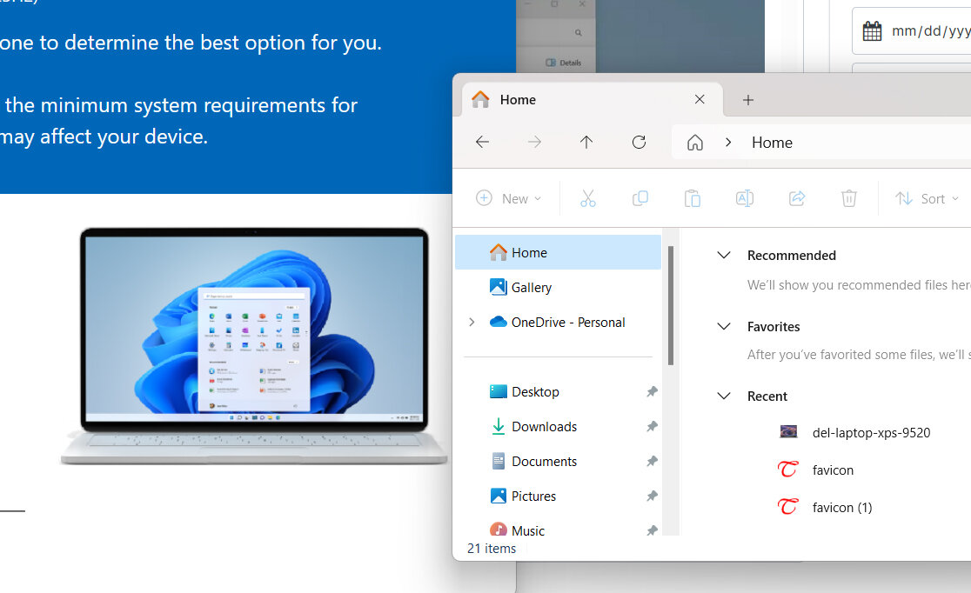971x593 pixels.
Task: Click the del-laptop-xps-9520 image thumbnail icon
Action: point(788,431)
